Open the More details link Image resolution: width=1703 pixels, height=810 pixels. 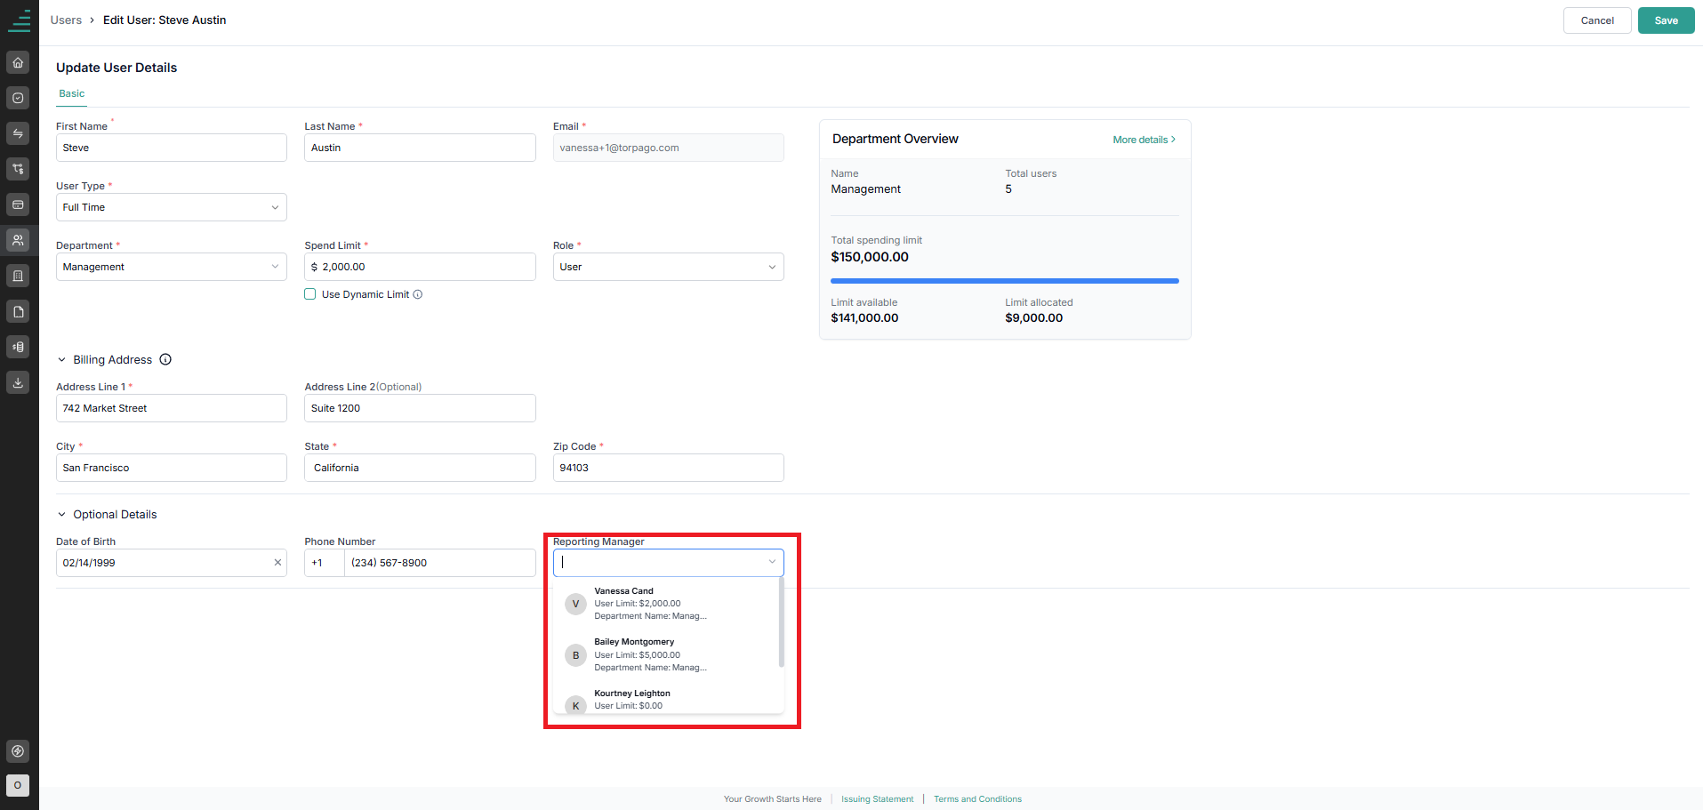(1144, 140)
